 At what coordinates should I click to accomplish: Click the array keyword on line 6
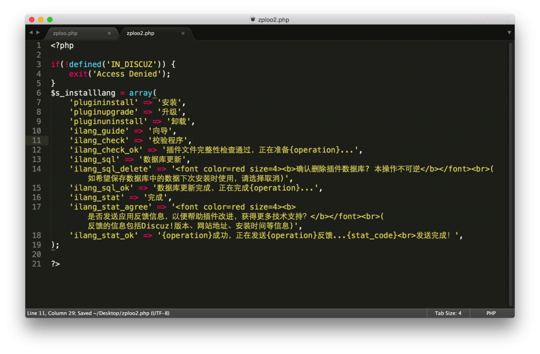click(140, 93)
